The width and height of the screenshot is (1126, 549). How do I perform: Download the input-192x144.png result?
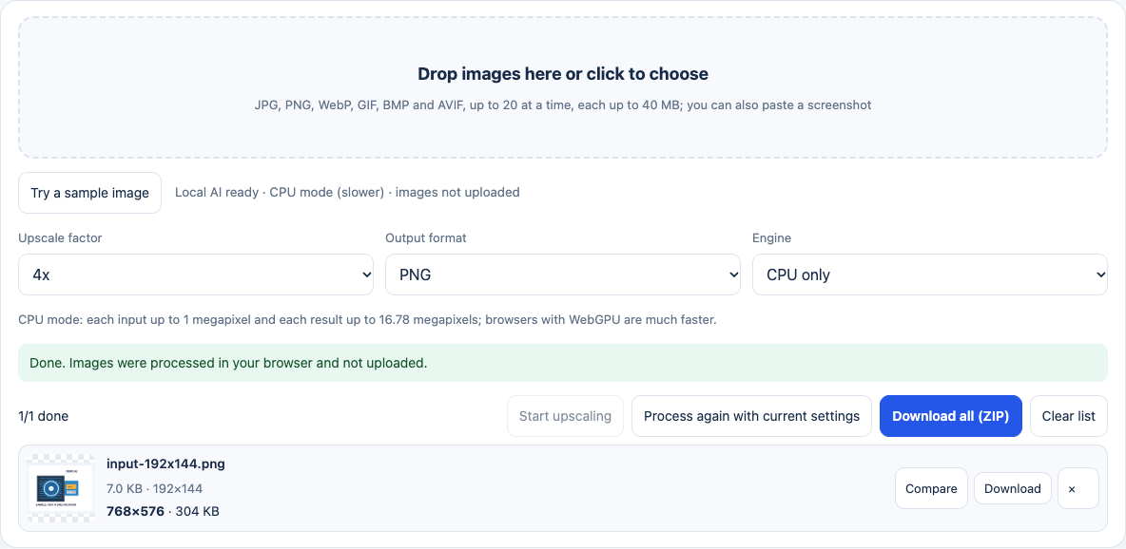(1013, 489)
